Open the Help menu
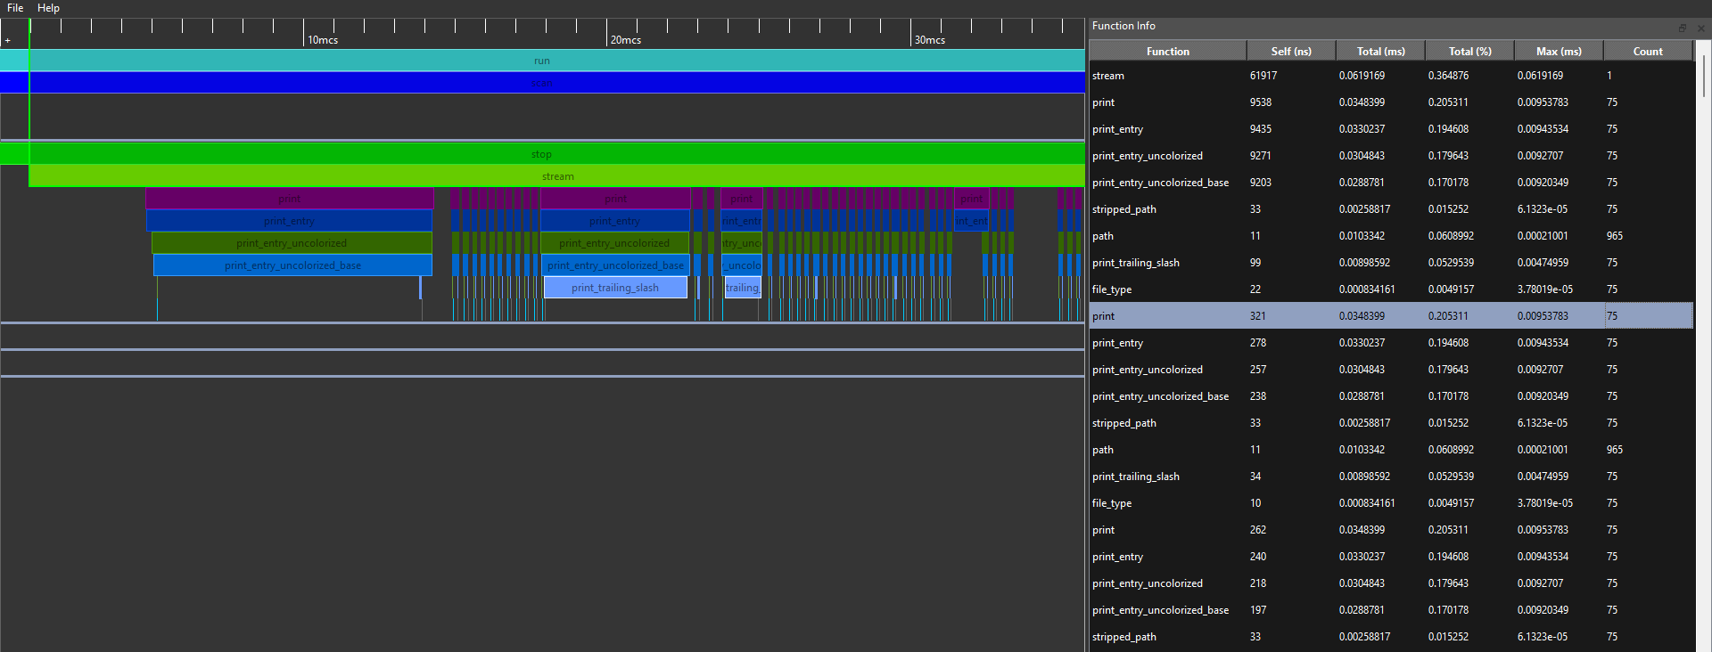Screen dimensions: 1712x652 tap(48, 8)
